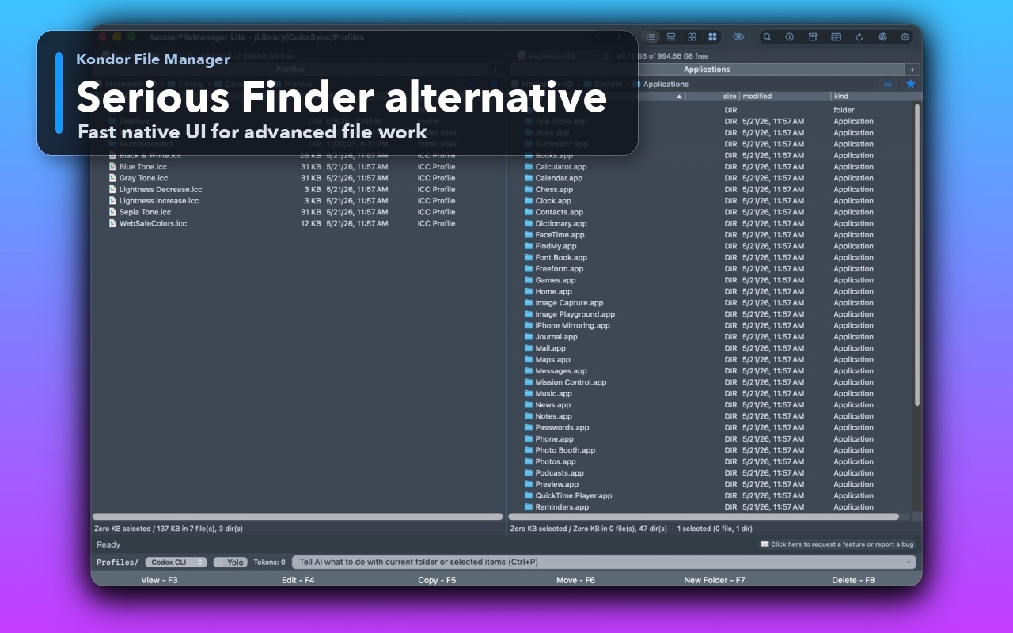The image size is (1013, 633).
Task: Focus the Tell AI what to do field
Action: click(x=604, y=563)
